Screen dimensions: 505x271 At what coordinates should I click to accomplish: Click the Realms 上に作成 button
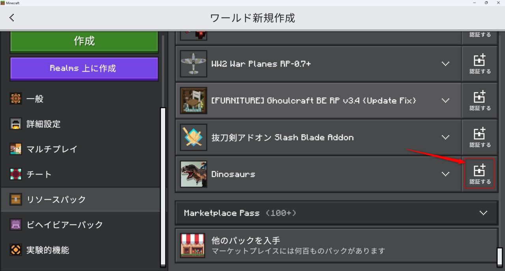84,69
